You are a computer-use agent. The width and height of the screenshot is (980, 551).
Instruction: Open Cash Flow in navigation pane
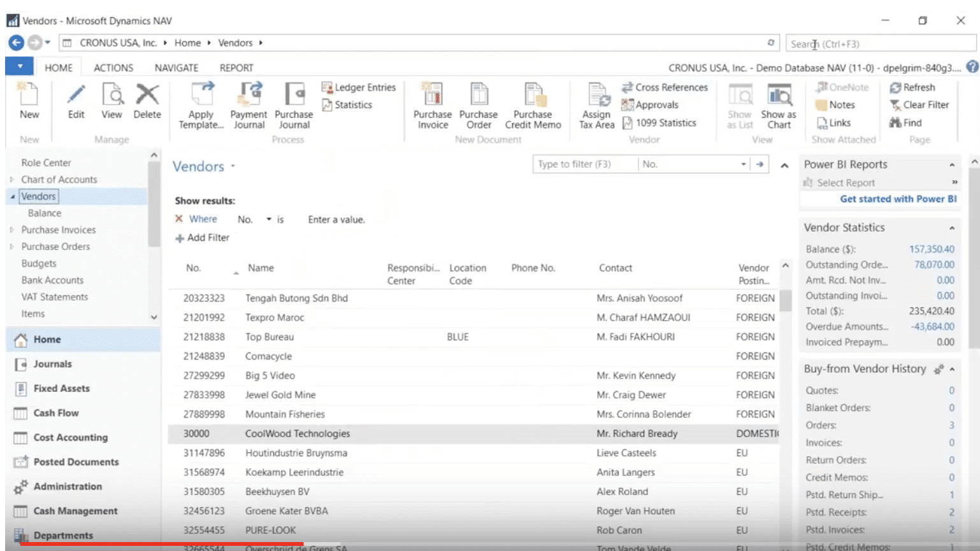56,413
